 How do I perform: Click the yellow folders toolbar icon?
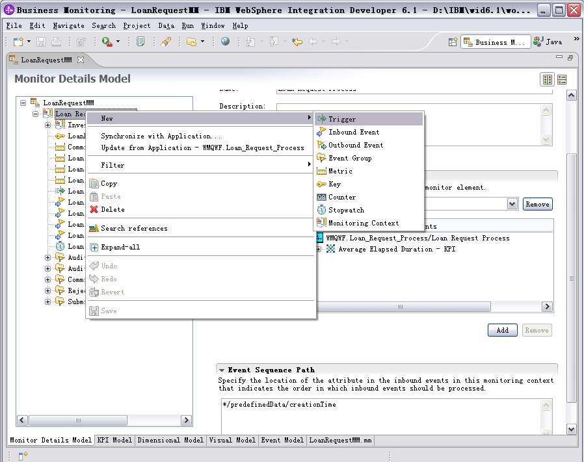pyautogui.click(x=191, y=42)
